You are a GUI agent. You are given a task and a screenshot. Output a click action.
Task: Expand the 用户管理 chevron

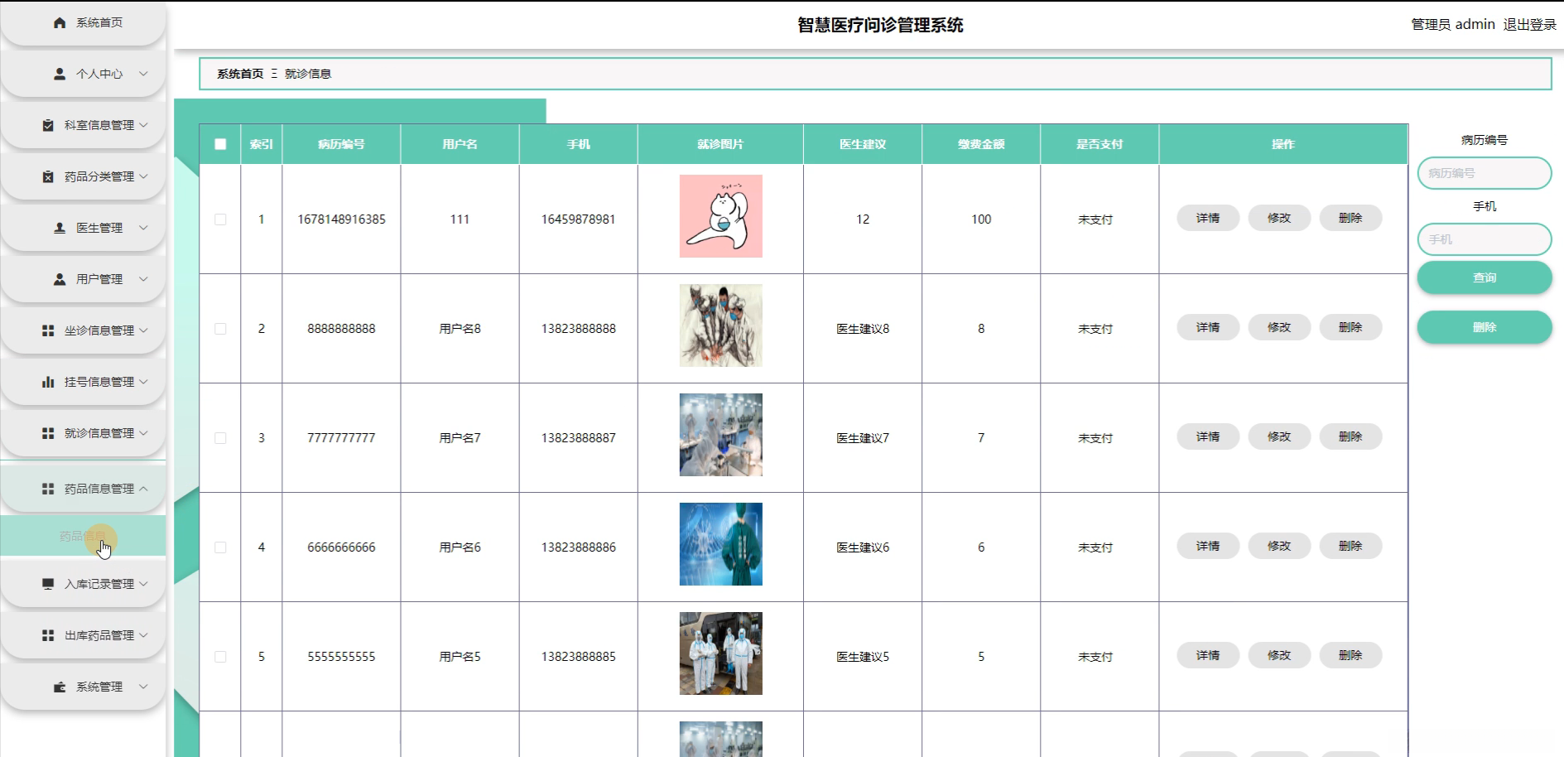click(143, 279)
